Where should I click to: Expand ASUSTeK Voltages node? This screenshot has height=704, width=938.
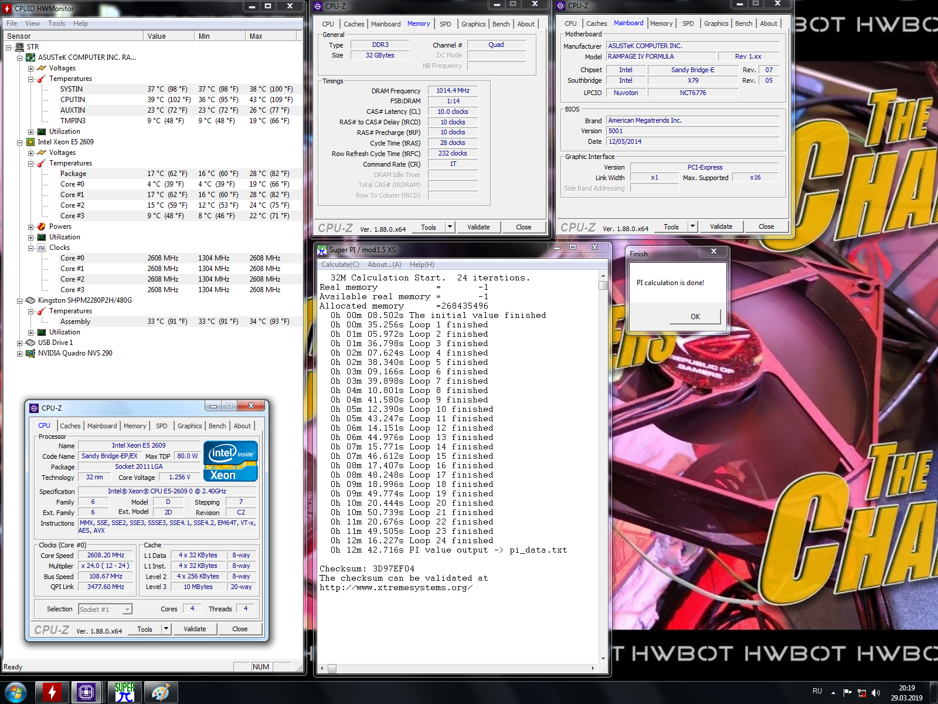[30, 69]
